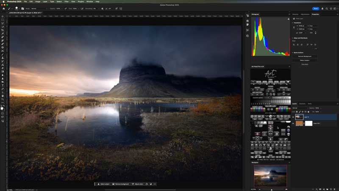The width and height of the screenshot is (339, 191).
Task: Adjust the Navigator zoom slider
Action: coord(272,189)
